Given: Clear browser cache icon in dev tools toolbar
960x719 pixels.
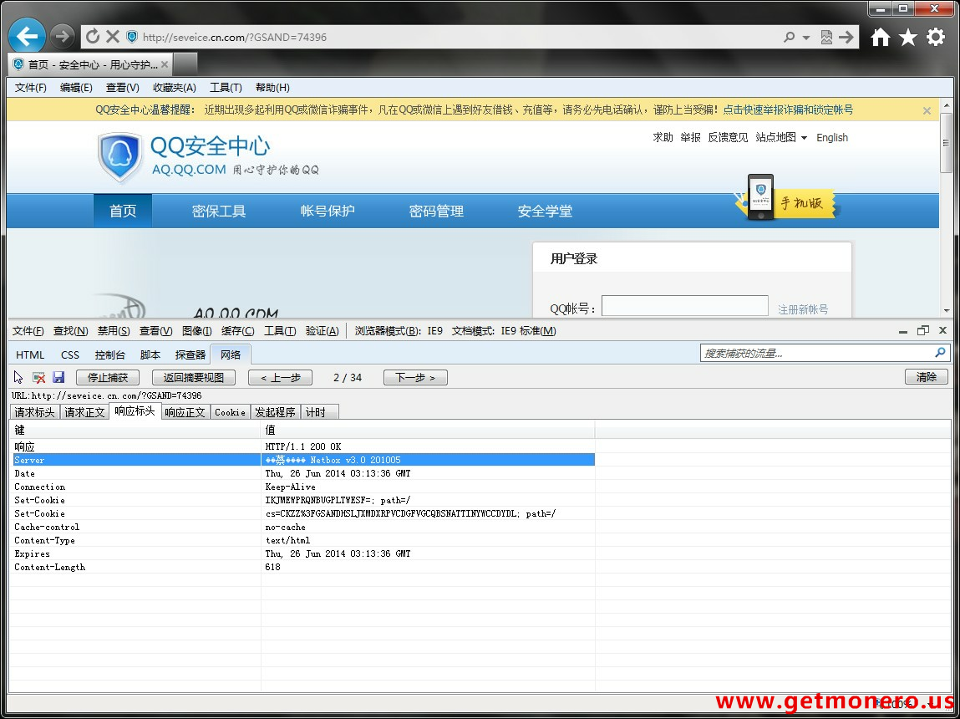Looking at the screenshot, I should 38,378.
